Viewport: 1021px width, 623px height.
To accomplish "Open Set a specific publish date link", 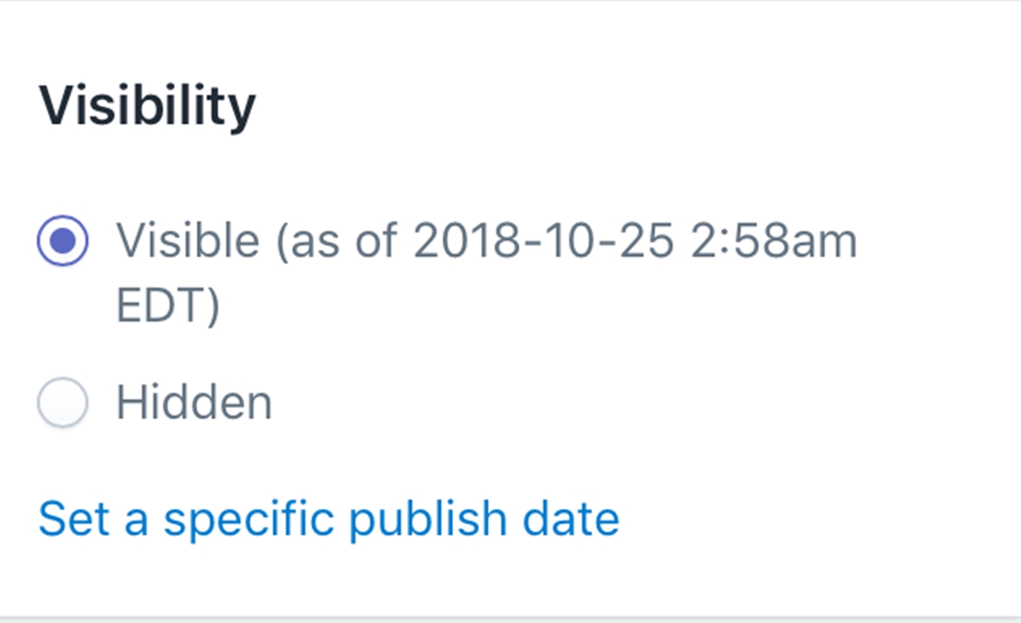I will click(328, 518).
